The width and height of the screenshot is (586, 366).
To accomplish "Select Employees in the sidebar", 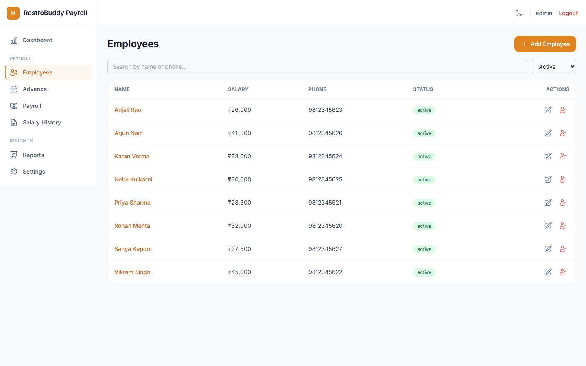I will tap(48, 72).
